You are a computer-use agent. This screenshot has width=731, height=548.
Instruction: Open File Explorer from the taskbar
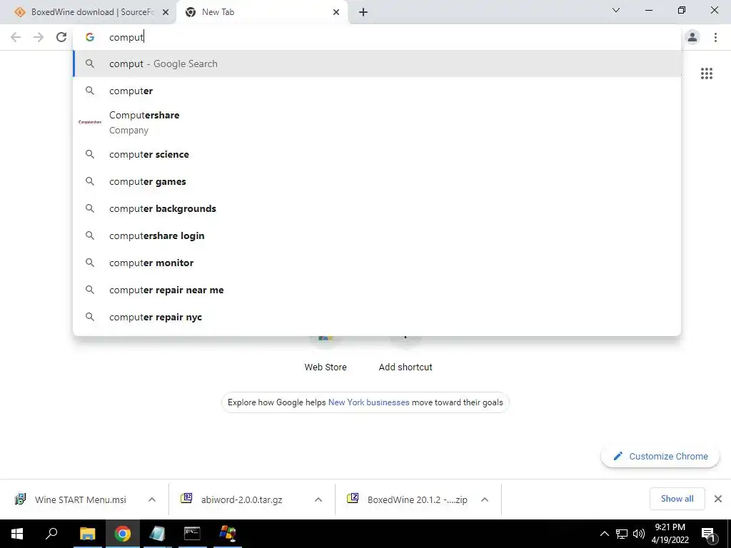(87, 534)
